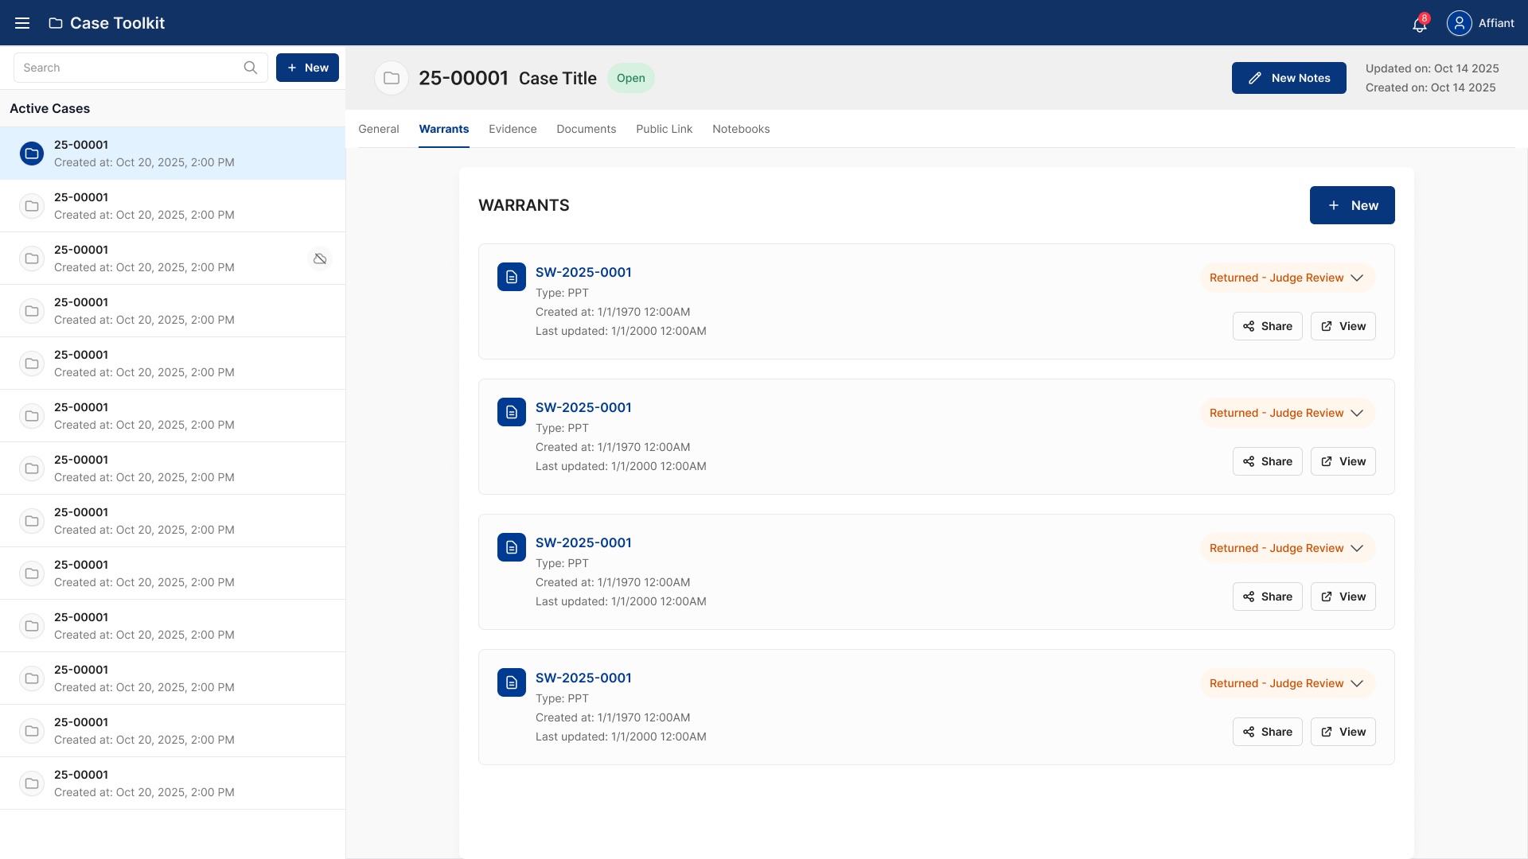Click the View external-link icon on the second warrant
This screenshot has width=1528, height=859.
1326,461
